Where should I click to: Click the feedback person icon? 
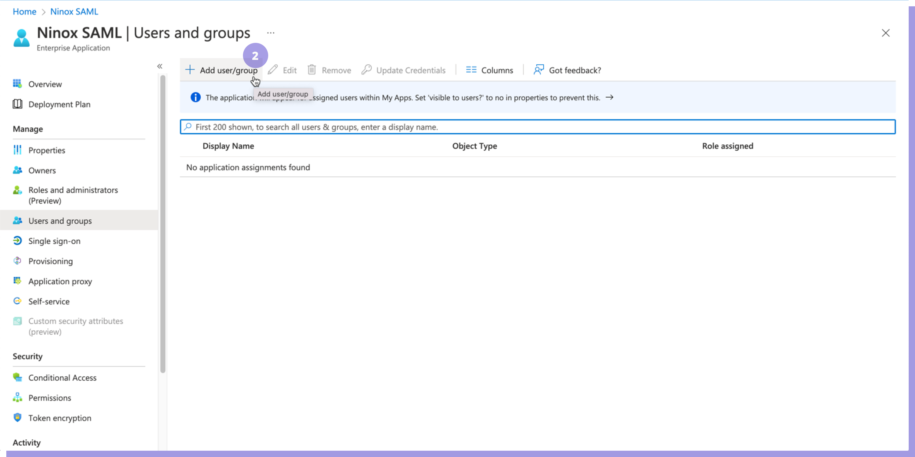point(539,70)
